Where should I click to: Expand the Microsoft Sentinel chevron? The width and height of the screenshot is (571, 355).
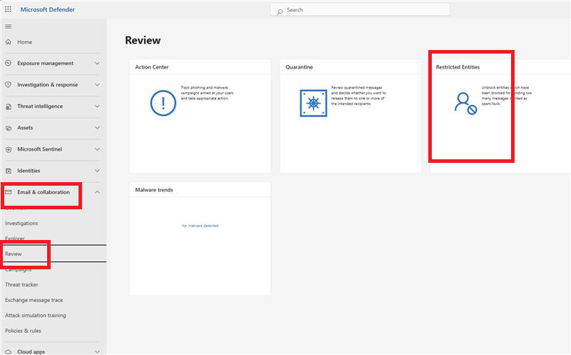(x=97, y=149)
